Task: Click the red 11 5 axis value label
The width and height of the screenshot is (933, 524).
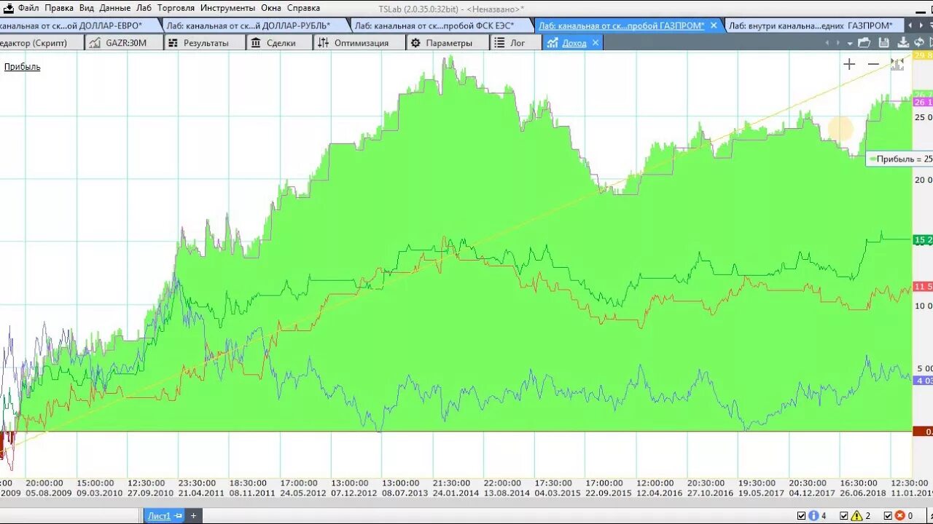Action: coord(923,287)
